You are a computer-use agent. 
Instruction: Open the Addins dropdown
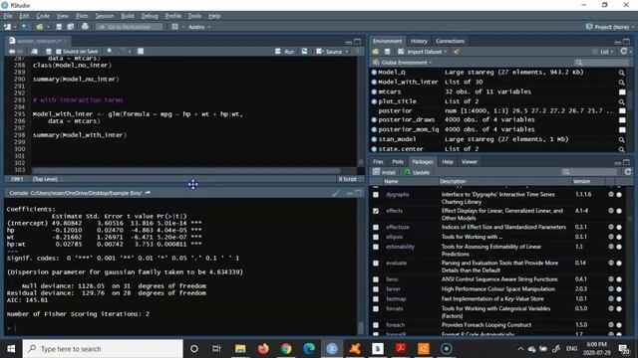(x=199, y=27)
